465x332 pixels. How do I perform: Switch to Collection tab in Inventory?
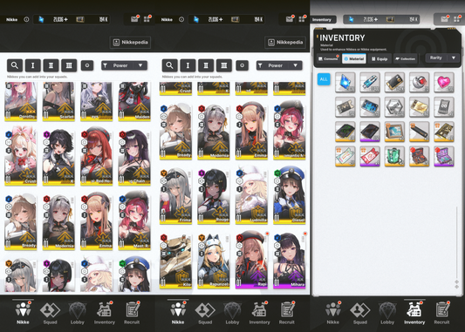405,58
